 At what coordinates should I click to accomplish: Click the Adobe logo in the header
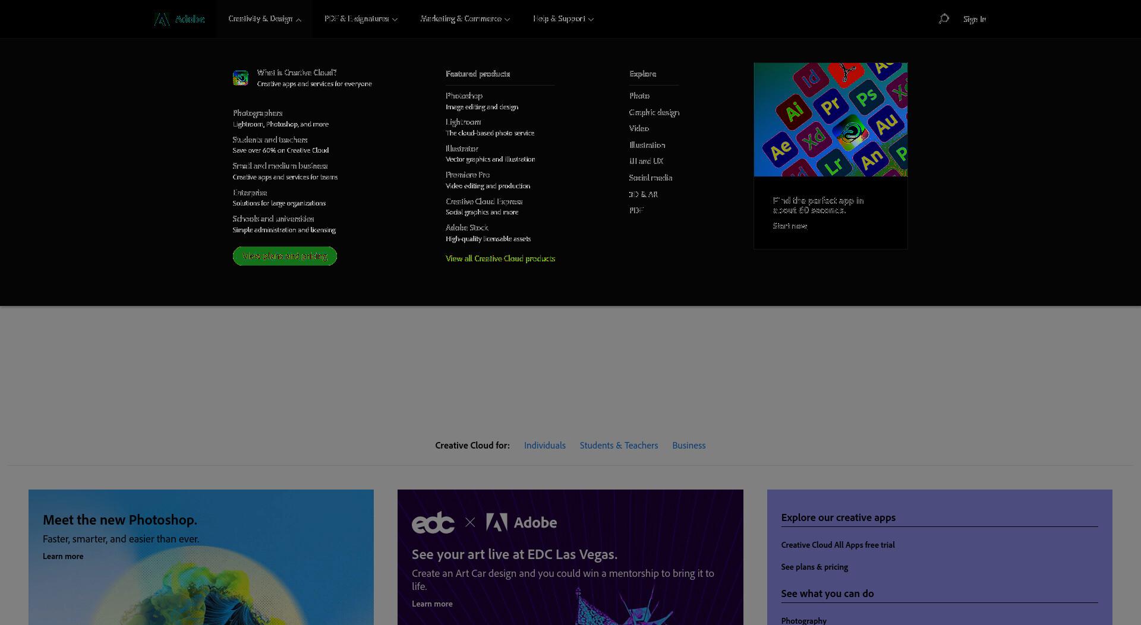pos(179,19)
